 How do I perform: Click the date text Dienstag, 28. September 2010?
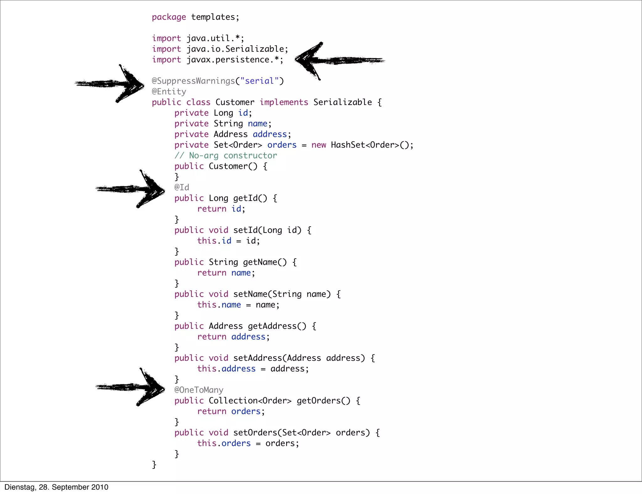point(56,487)
